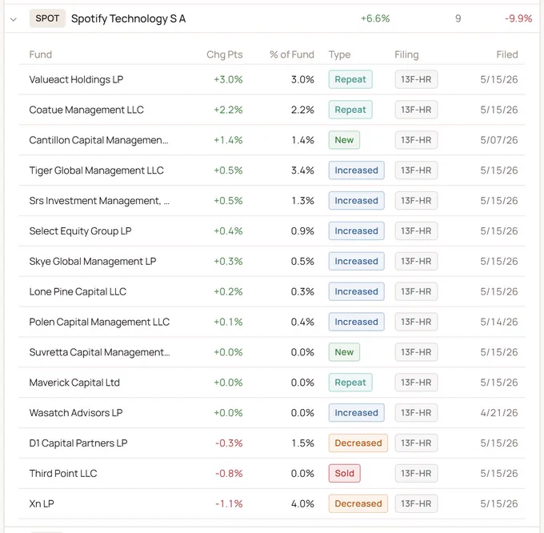Screen dimensions: 544x533
Task: Click Increased badge for Polen Capital
Action: point(356,322)
